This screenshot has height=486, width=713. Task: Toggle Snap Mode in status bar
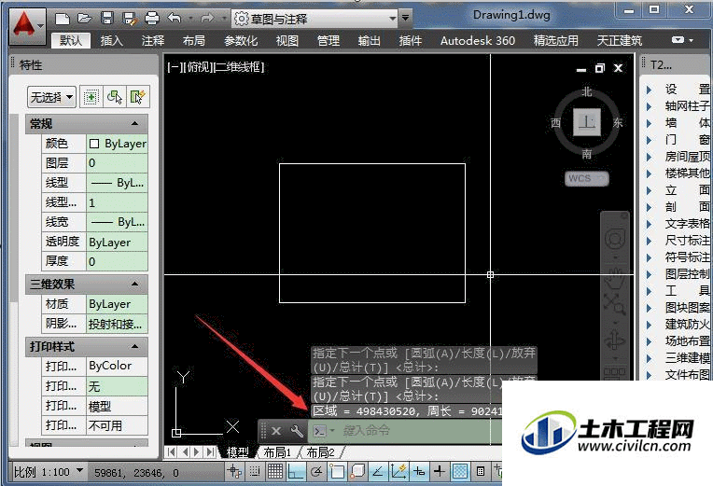pyautogui.click(x=255, y=471)
